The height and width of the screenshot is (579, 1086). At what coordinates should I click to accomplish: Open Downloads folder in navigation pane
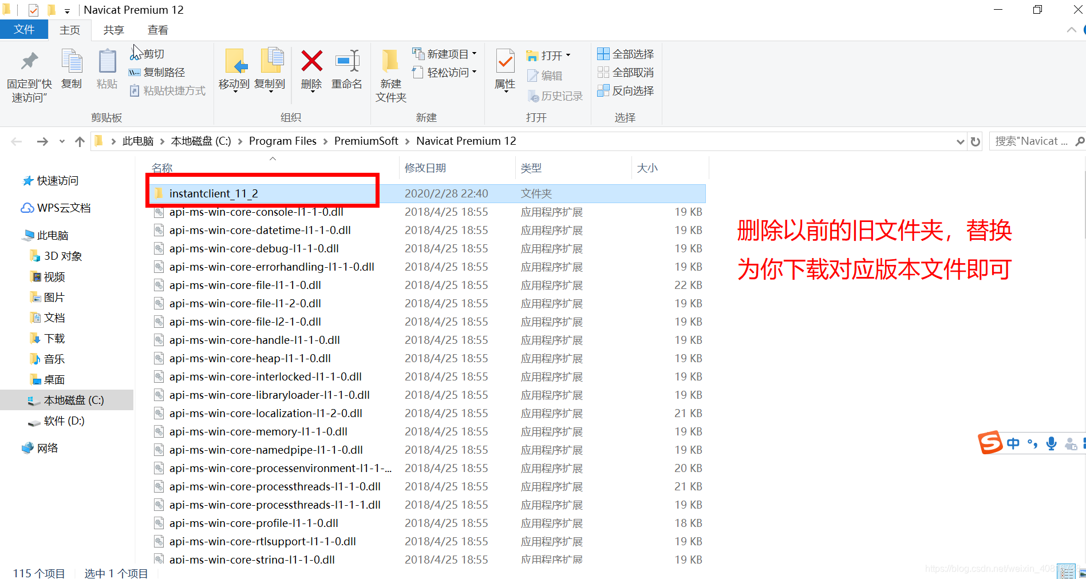coord(48,339)
